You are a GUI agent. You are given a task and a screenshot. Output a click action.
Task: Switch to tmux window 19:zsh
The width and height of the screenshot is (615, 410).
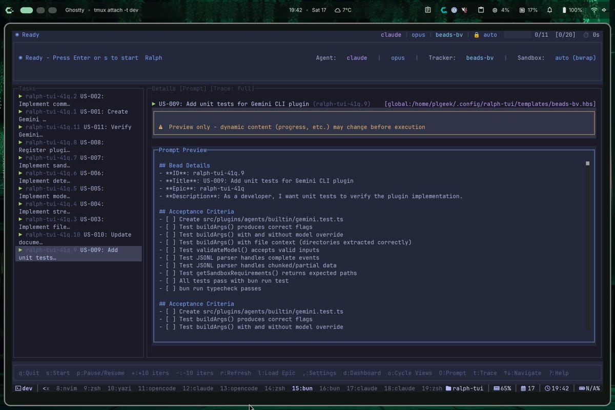click(432, 388)
